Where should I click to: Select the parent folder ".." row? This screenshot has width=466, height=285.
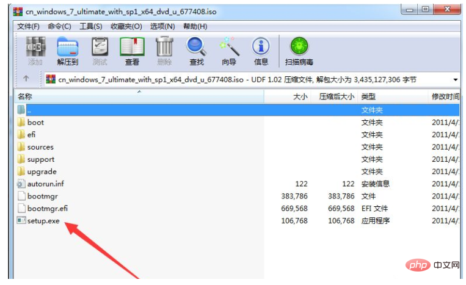[x=237, y=110]
